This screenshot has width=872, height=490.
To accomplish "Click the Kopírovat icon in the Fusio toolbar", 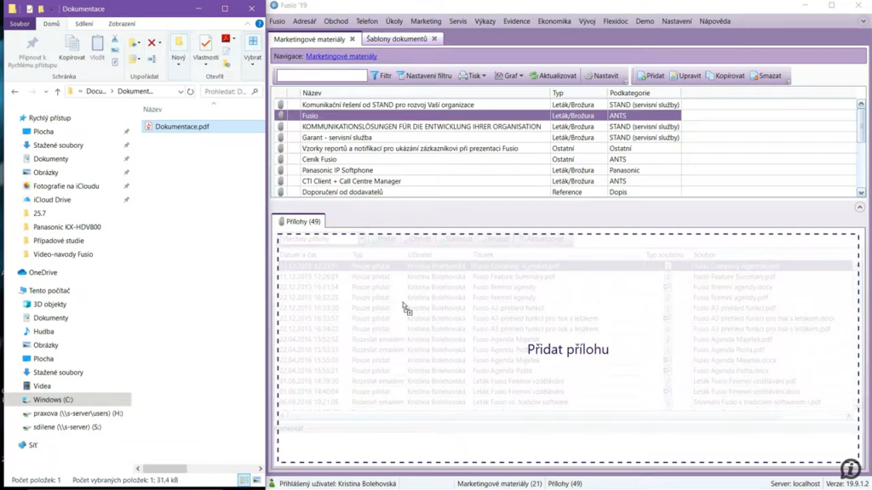I will (710, 76).
